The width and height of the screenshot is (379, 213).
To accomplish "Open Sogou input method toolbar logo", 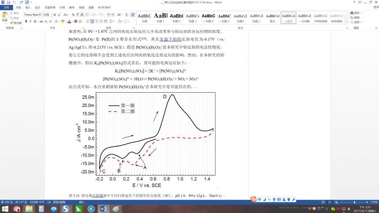I will pyautogui.click(x=254, y=199).
